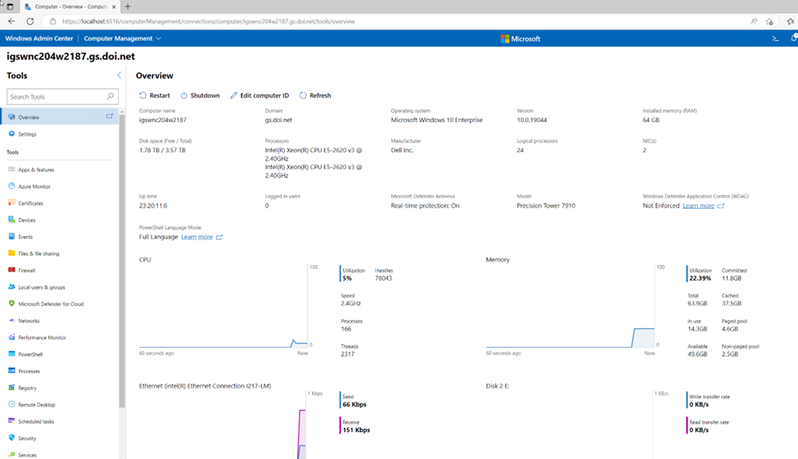Click 'Microsoft Windows 10 Enterprise' text
Viewport: 798px width, 459px height.
click(437, 120)
